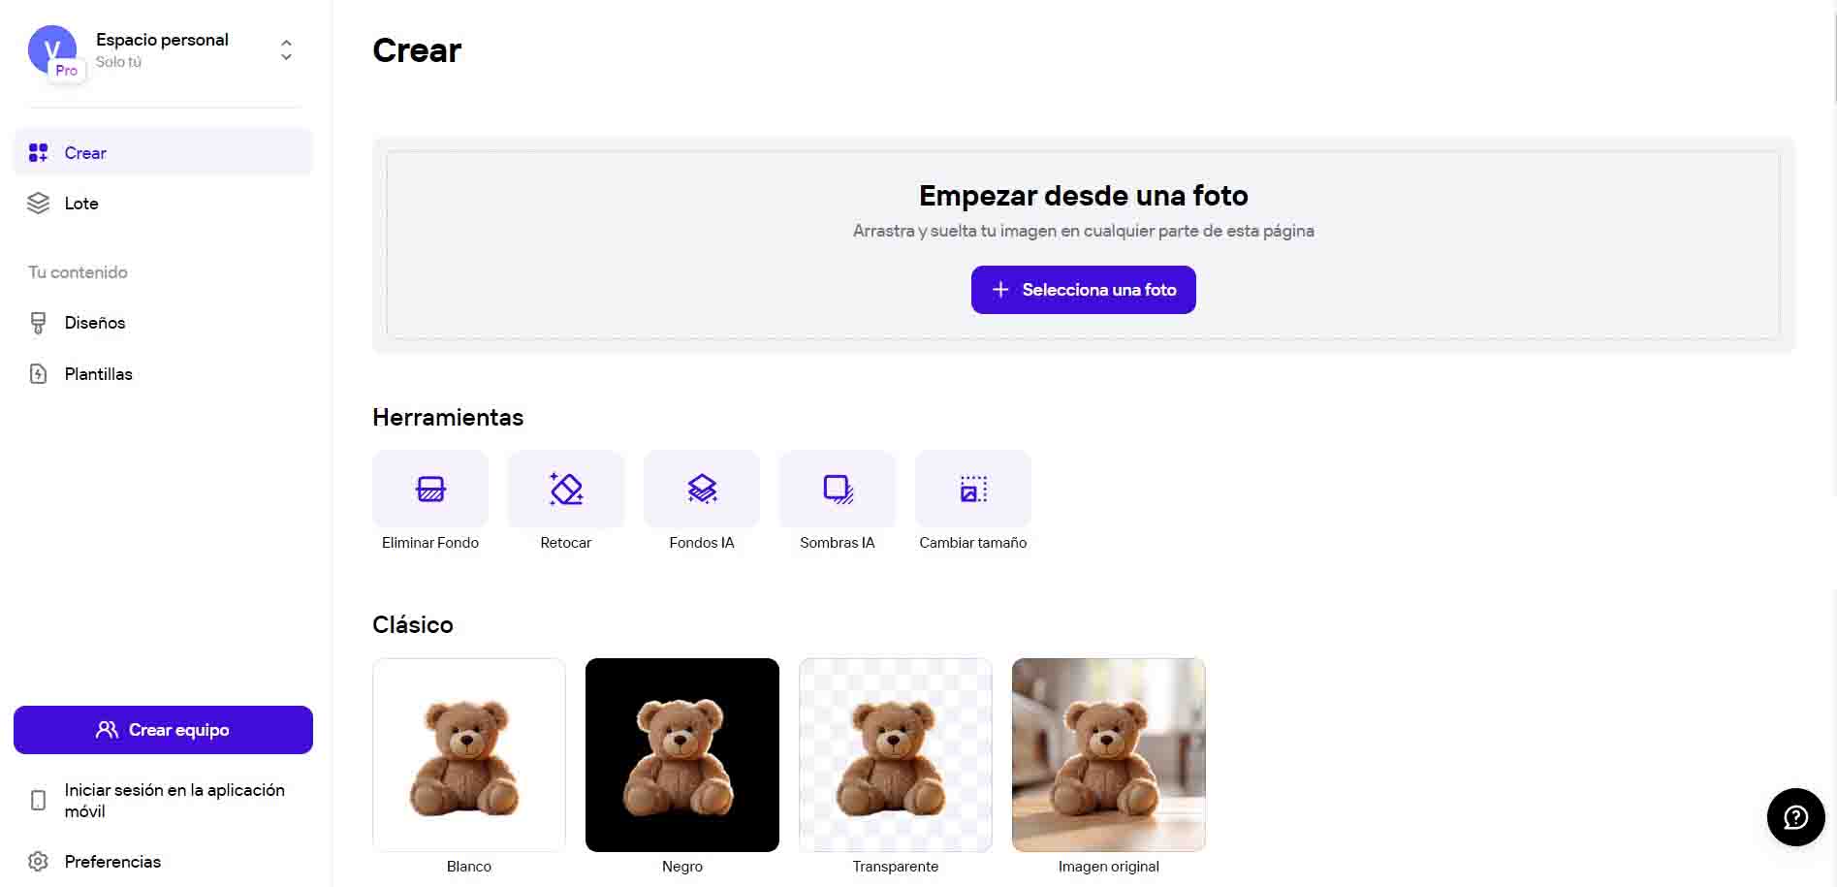1837x887 pixels.
Task: Click the mobile phone icon
Action: [38, 801]
